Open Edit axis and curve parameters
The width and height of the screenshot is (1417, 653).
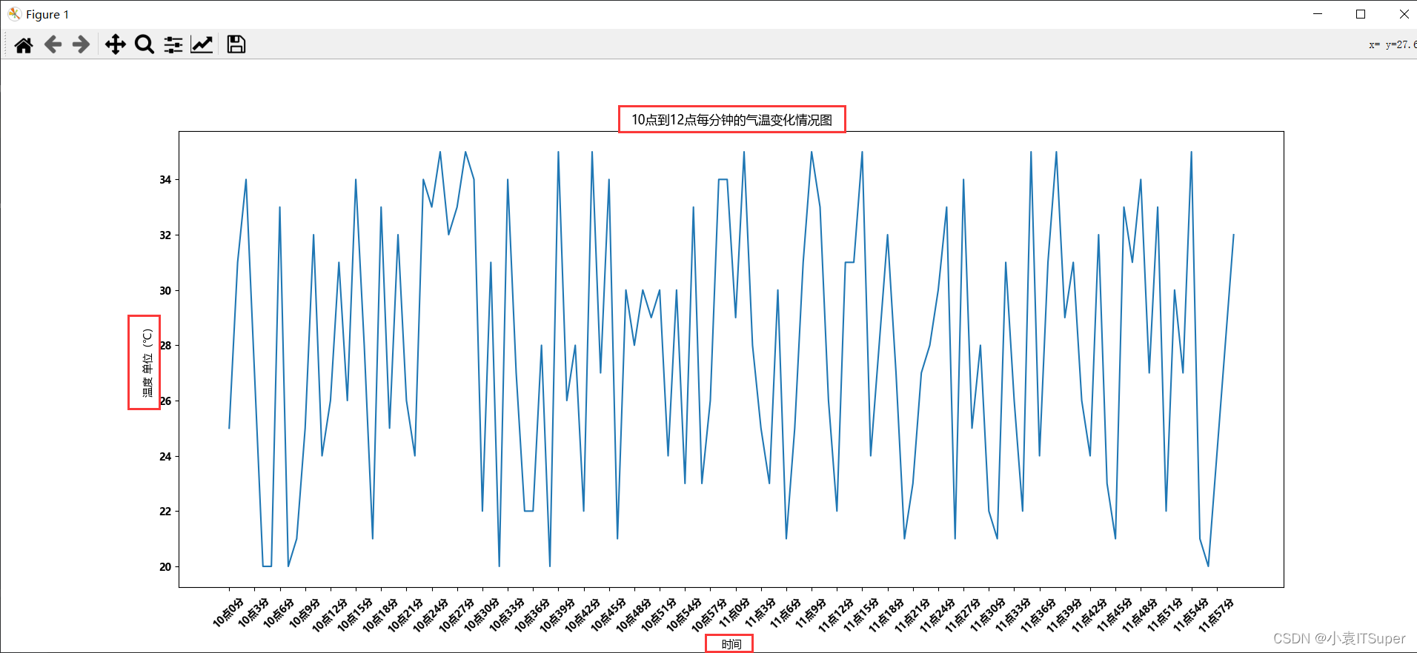pyautogui.click(x=202, y=44)
